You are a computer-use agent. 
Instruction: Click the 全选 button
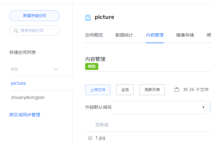click(x=125, y=90)
